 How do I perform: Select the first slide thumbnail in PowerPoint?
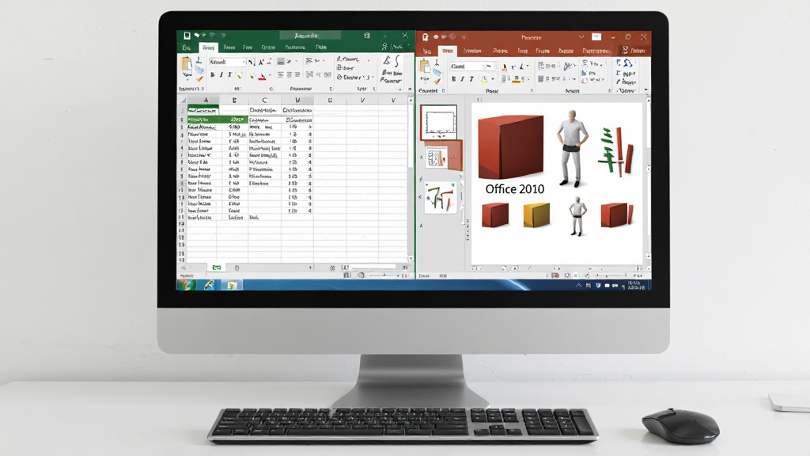[438, 122]
